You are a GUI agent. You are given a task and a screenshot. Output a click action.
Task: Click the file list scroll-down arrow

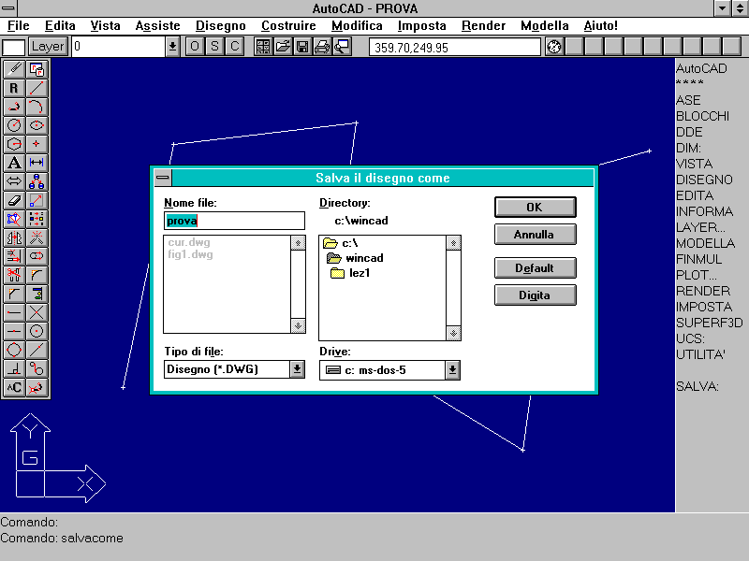pyautogui.click(x=298, y=325)
